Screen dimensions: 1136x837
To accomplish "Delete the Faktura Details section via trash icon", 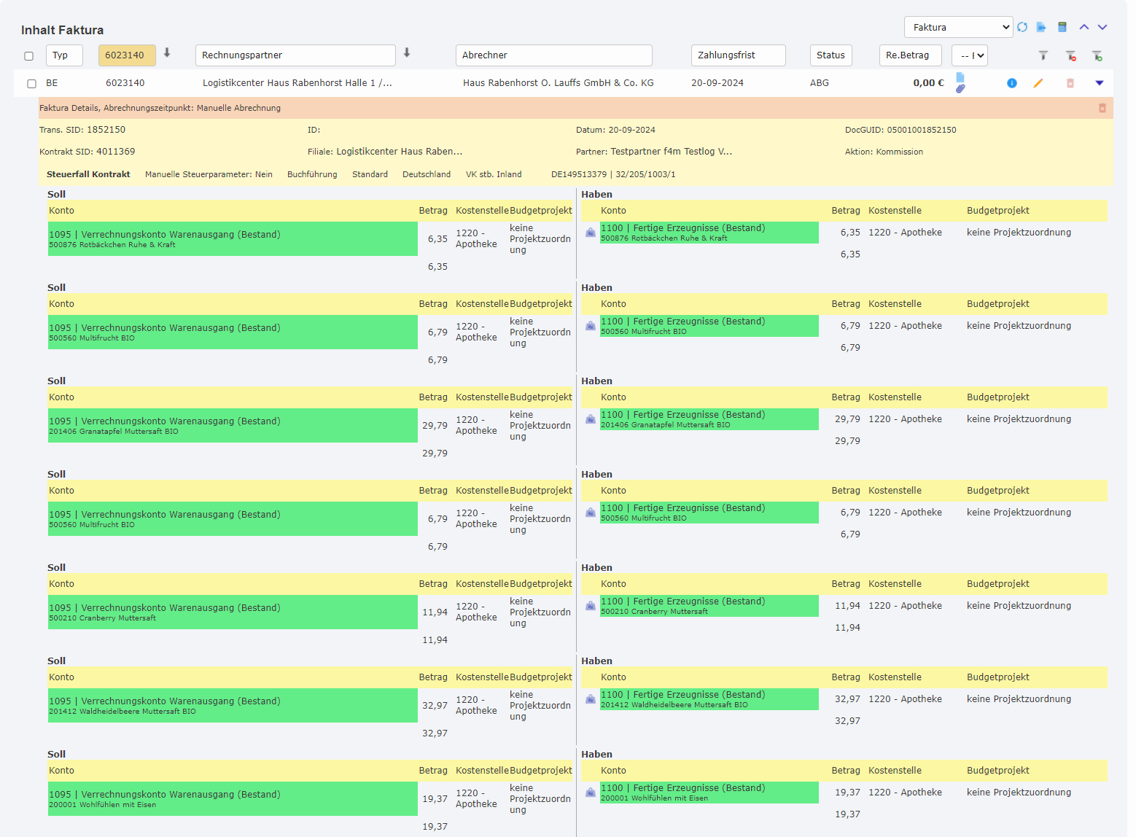I will point(1102,108).
